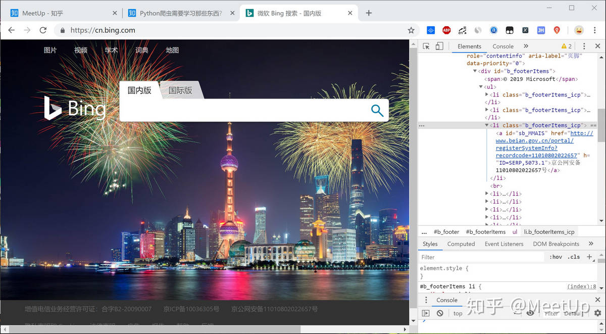Click the clear console icon
606x334 pixels.
[440, 313]
